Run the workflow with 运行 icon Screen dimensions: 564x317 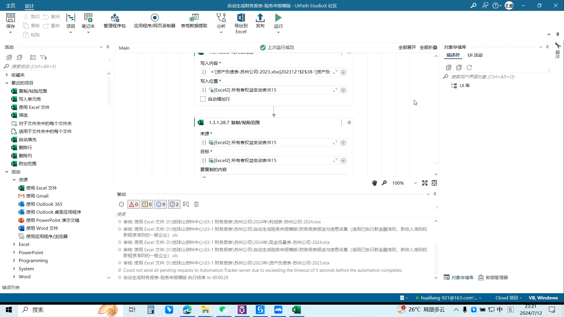[x=278, y=18]
